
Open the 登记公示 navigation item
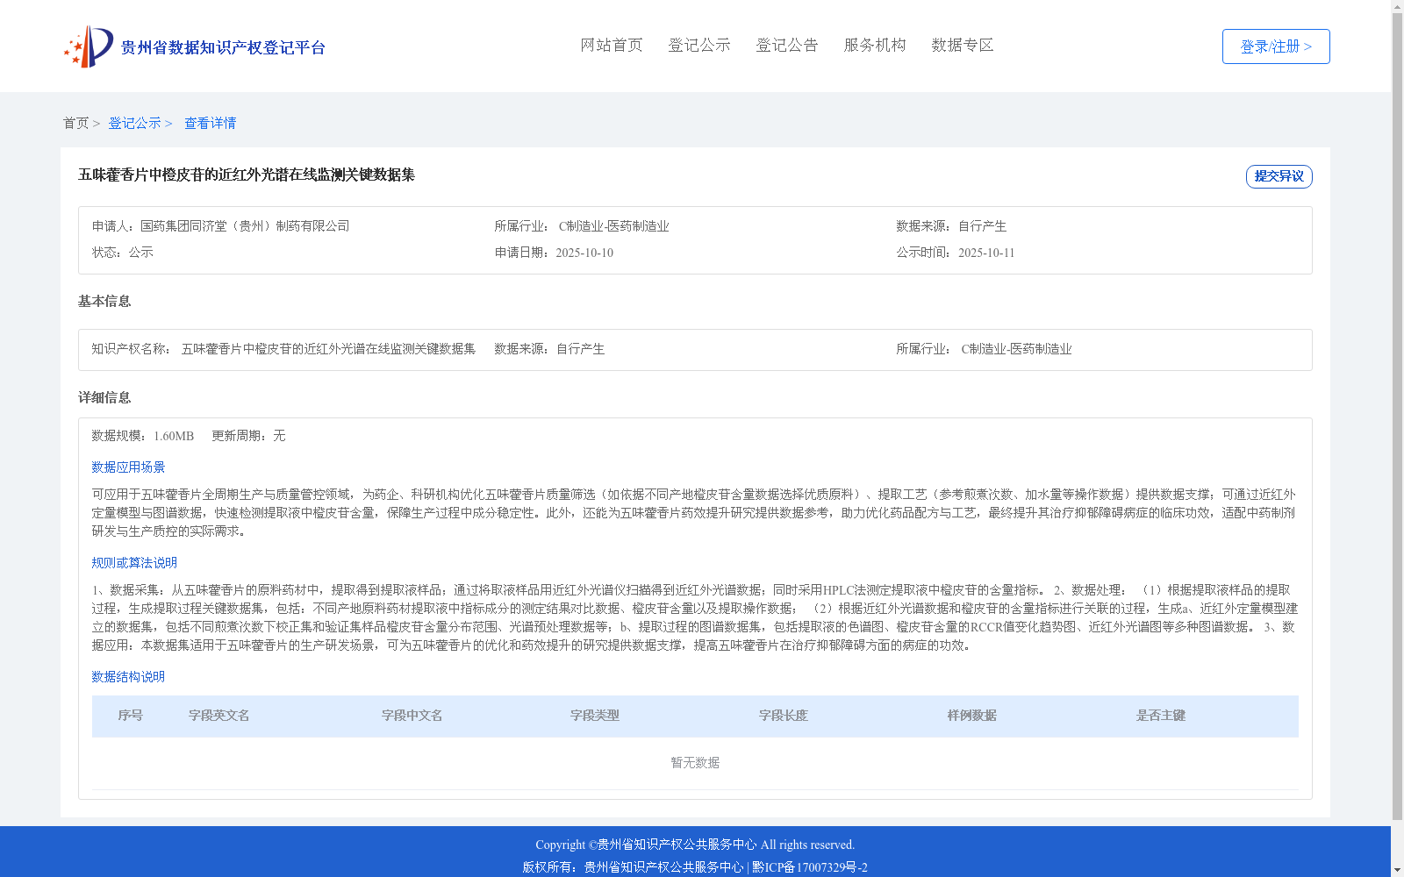[x=699, y=45]
